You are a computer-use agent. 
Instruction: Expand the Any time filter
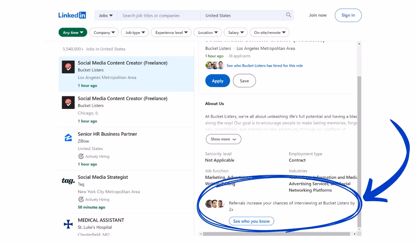(x=73, y=32)
